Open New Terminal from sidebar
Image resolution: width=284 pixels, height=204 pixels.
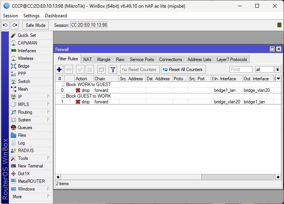click(x=31, y=166)
